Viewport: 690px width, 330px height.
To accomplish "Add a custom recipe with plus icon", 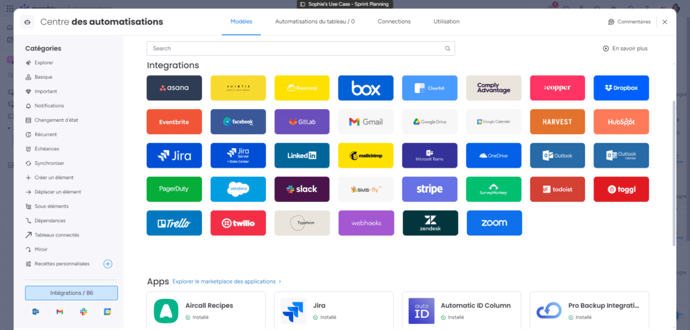I will click(x=108, y=264).
